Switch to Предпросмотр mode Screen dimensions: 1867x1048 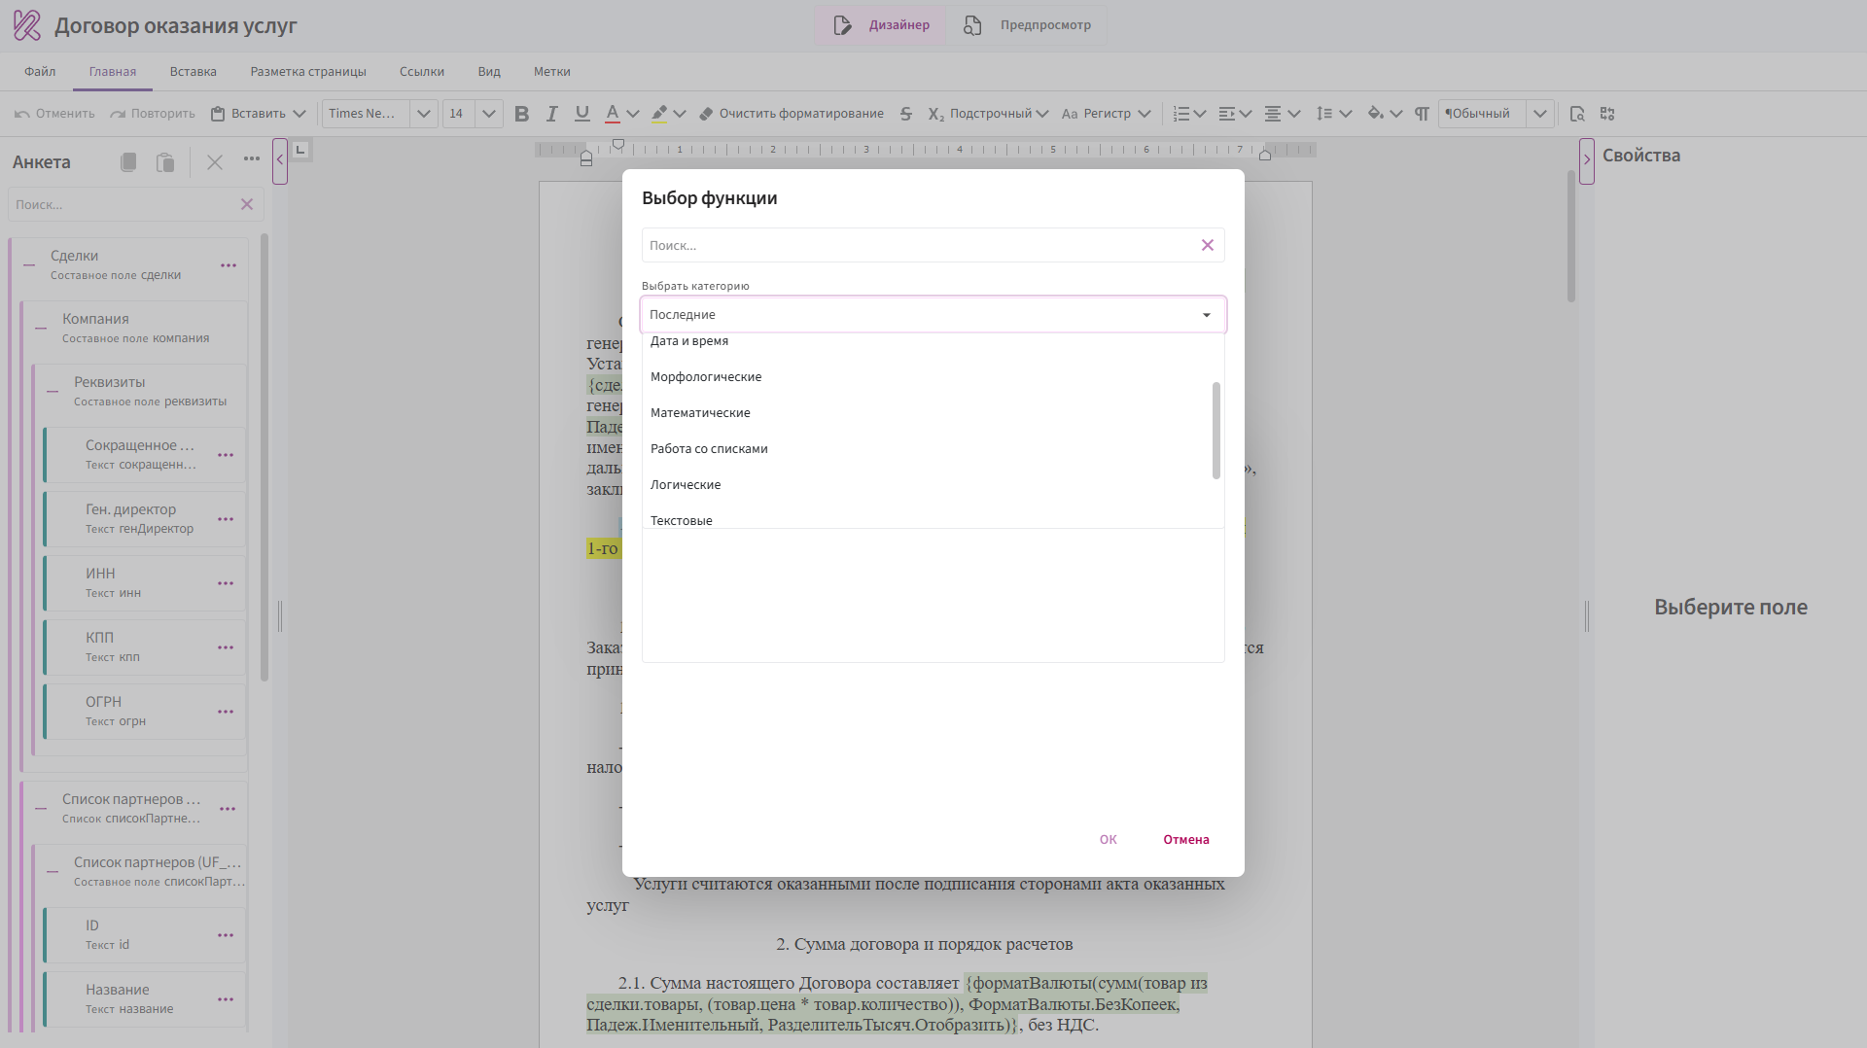(1027, 25)
